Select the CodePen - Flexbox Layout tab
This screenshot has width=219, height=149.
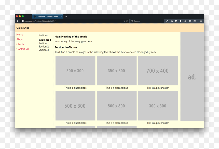pos(48,17)
